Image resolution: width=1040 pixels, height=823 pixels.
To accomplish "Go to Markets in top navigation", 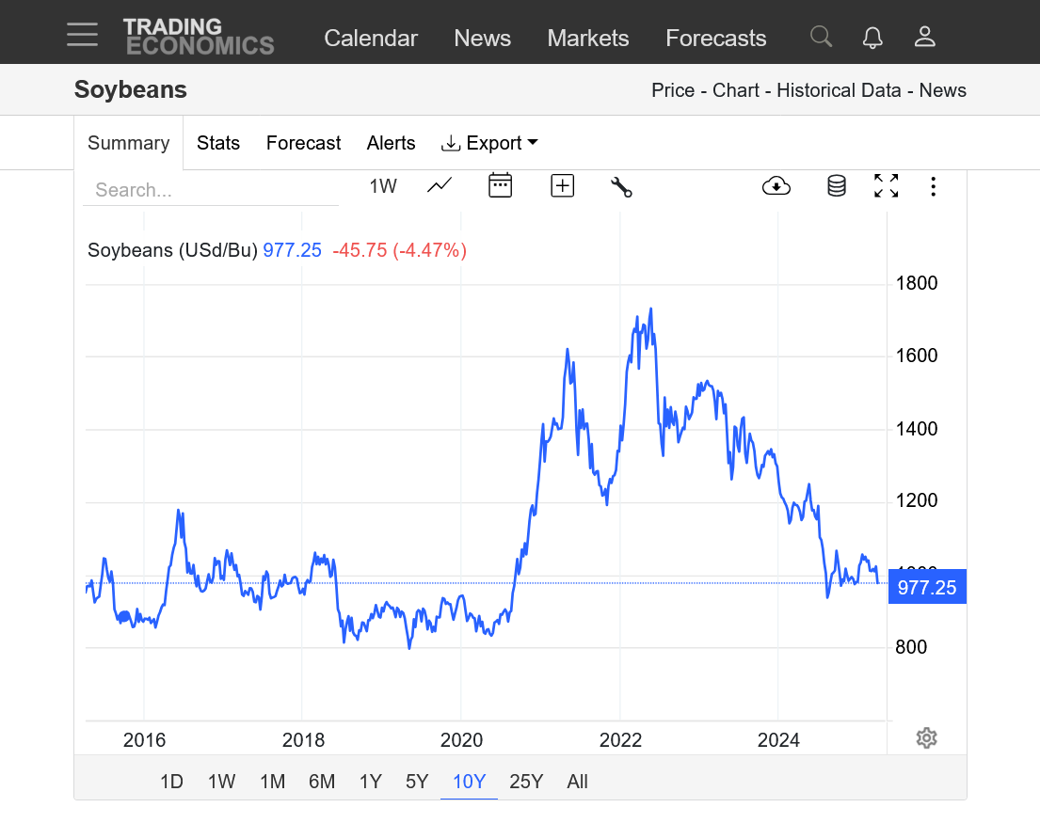I will click(587, 38).
